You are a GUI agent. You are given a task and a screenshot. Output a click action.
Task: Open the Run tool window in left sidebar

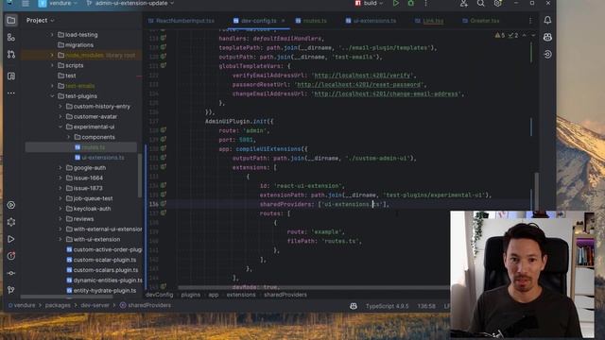(x=11, y=239)
